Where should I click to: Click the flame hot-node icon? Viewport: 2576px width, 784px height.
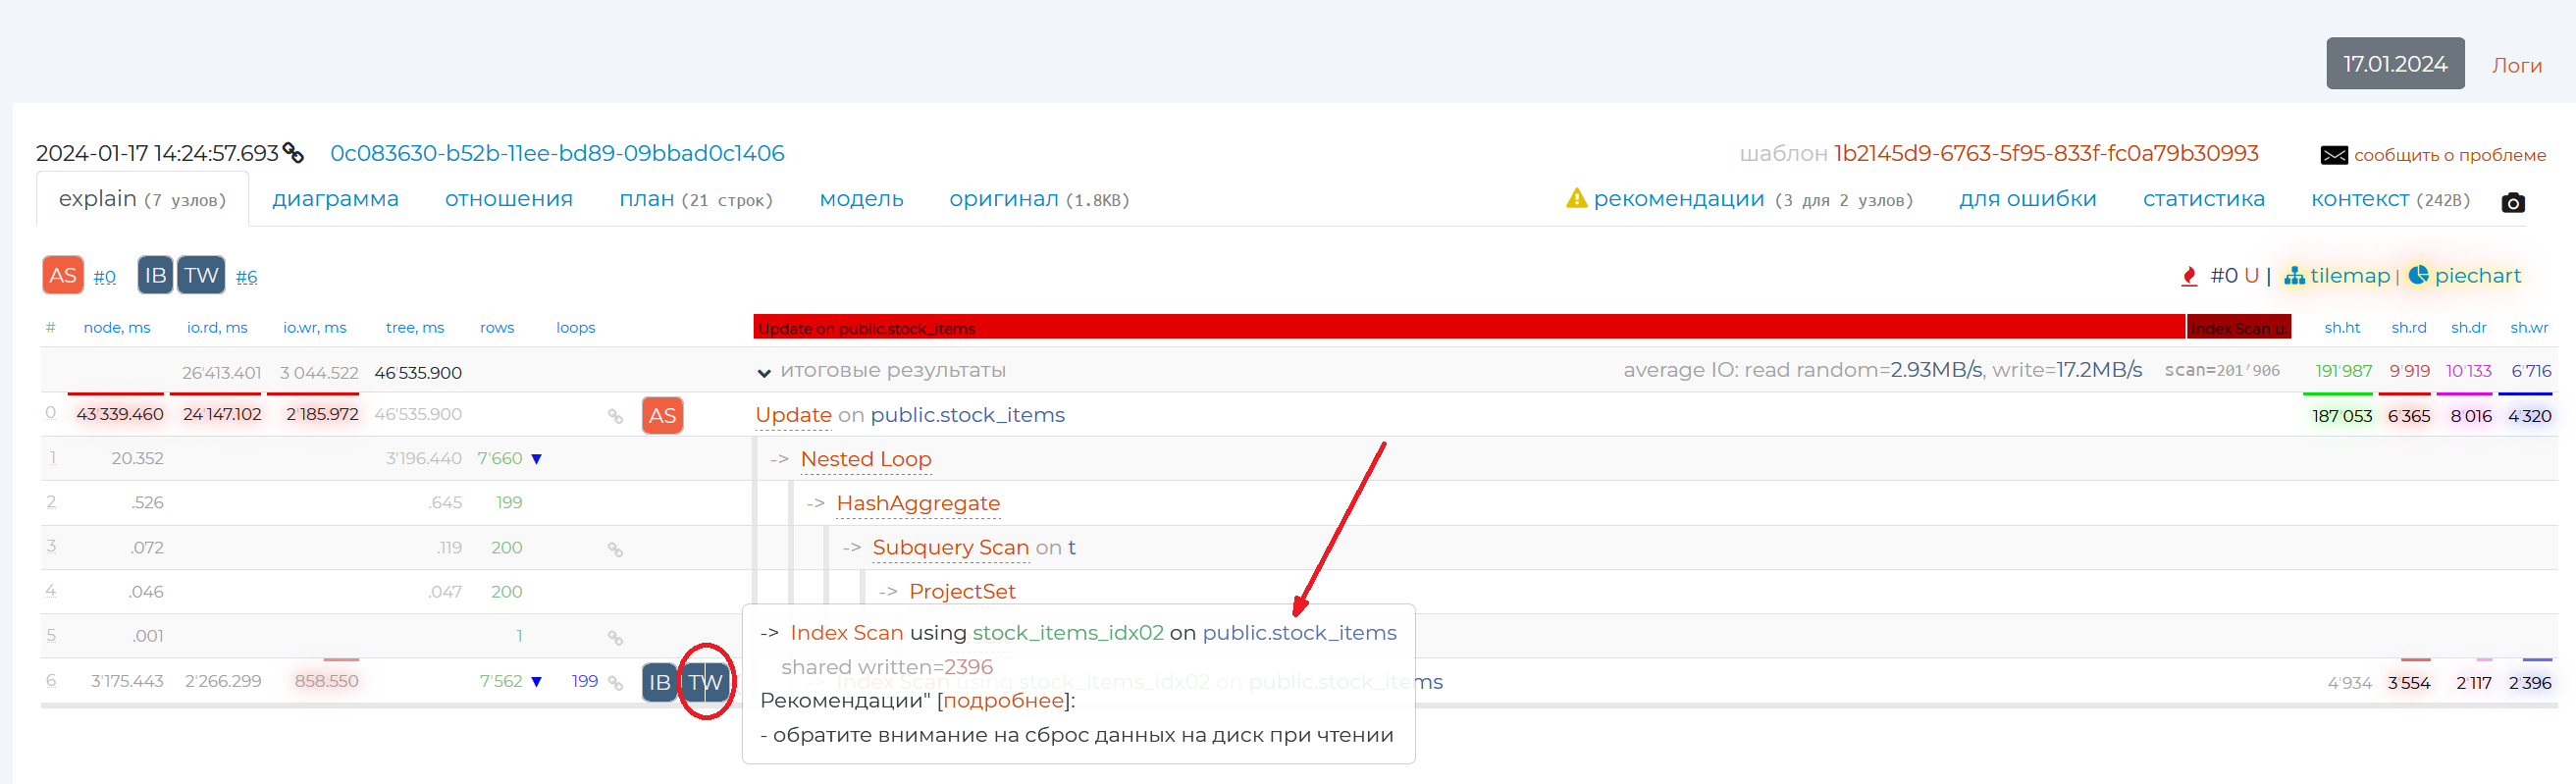point(2189,276)
